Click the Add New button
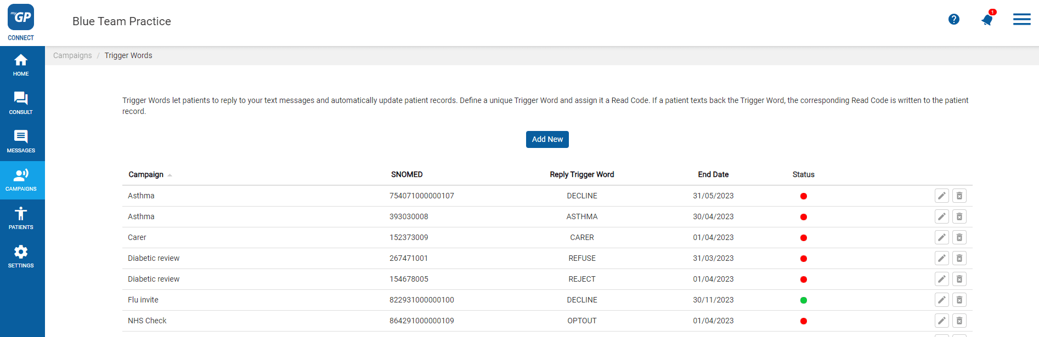The height and width of the screenshot is (337, 1039). point(547,139)
